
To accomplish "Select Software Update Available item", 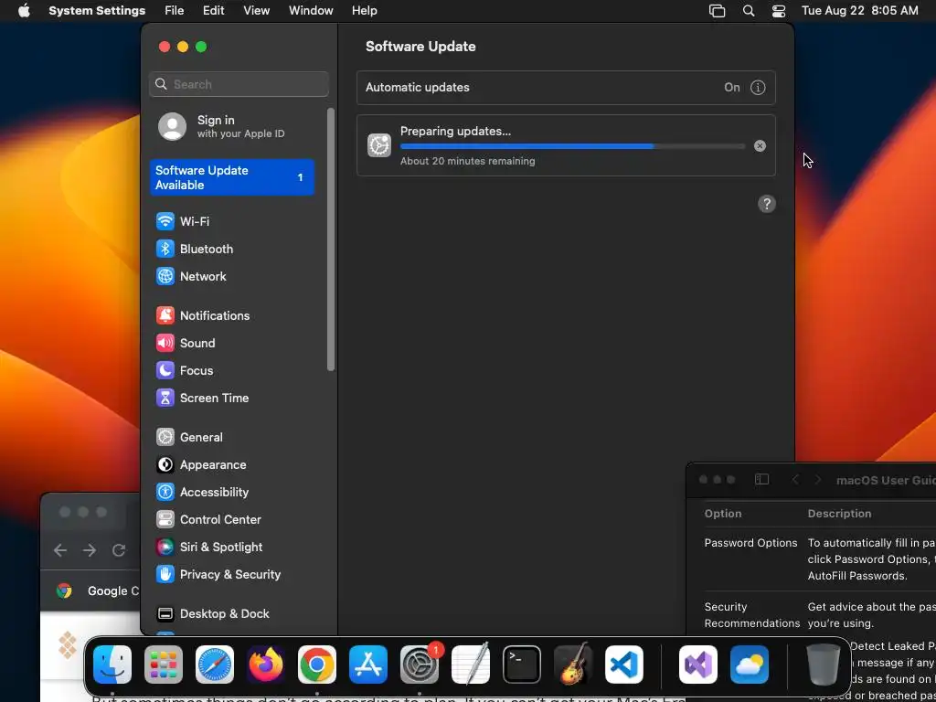I will point(231,177).
